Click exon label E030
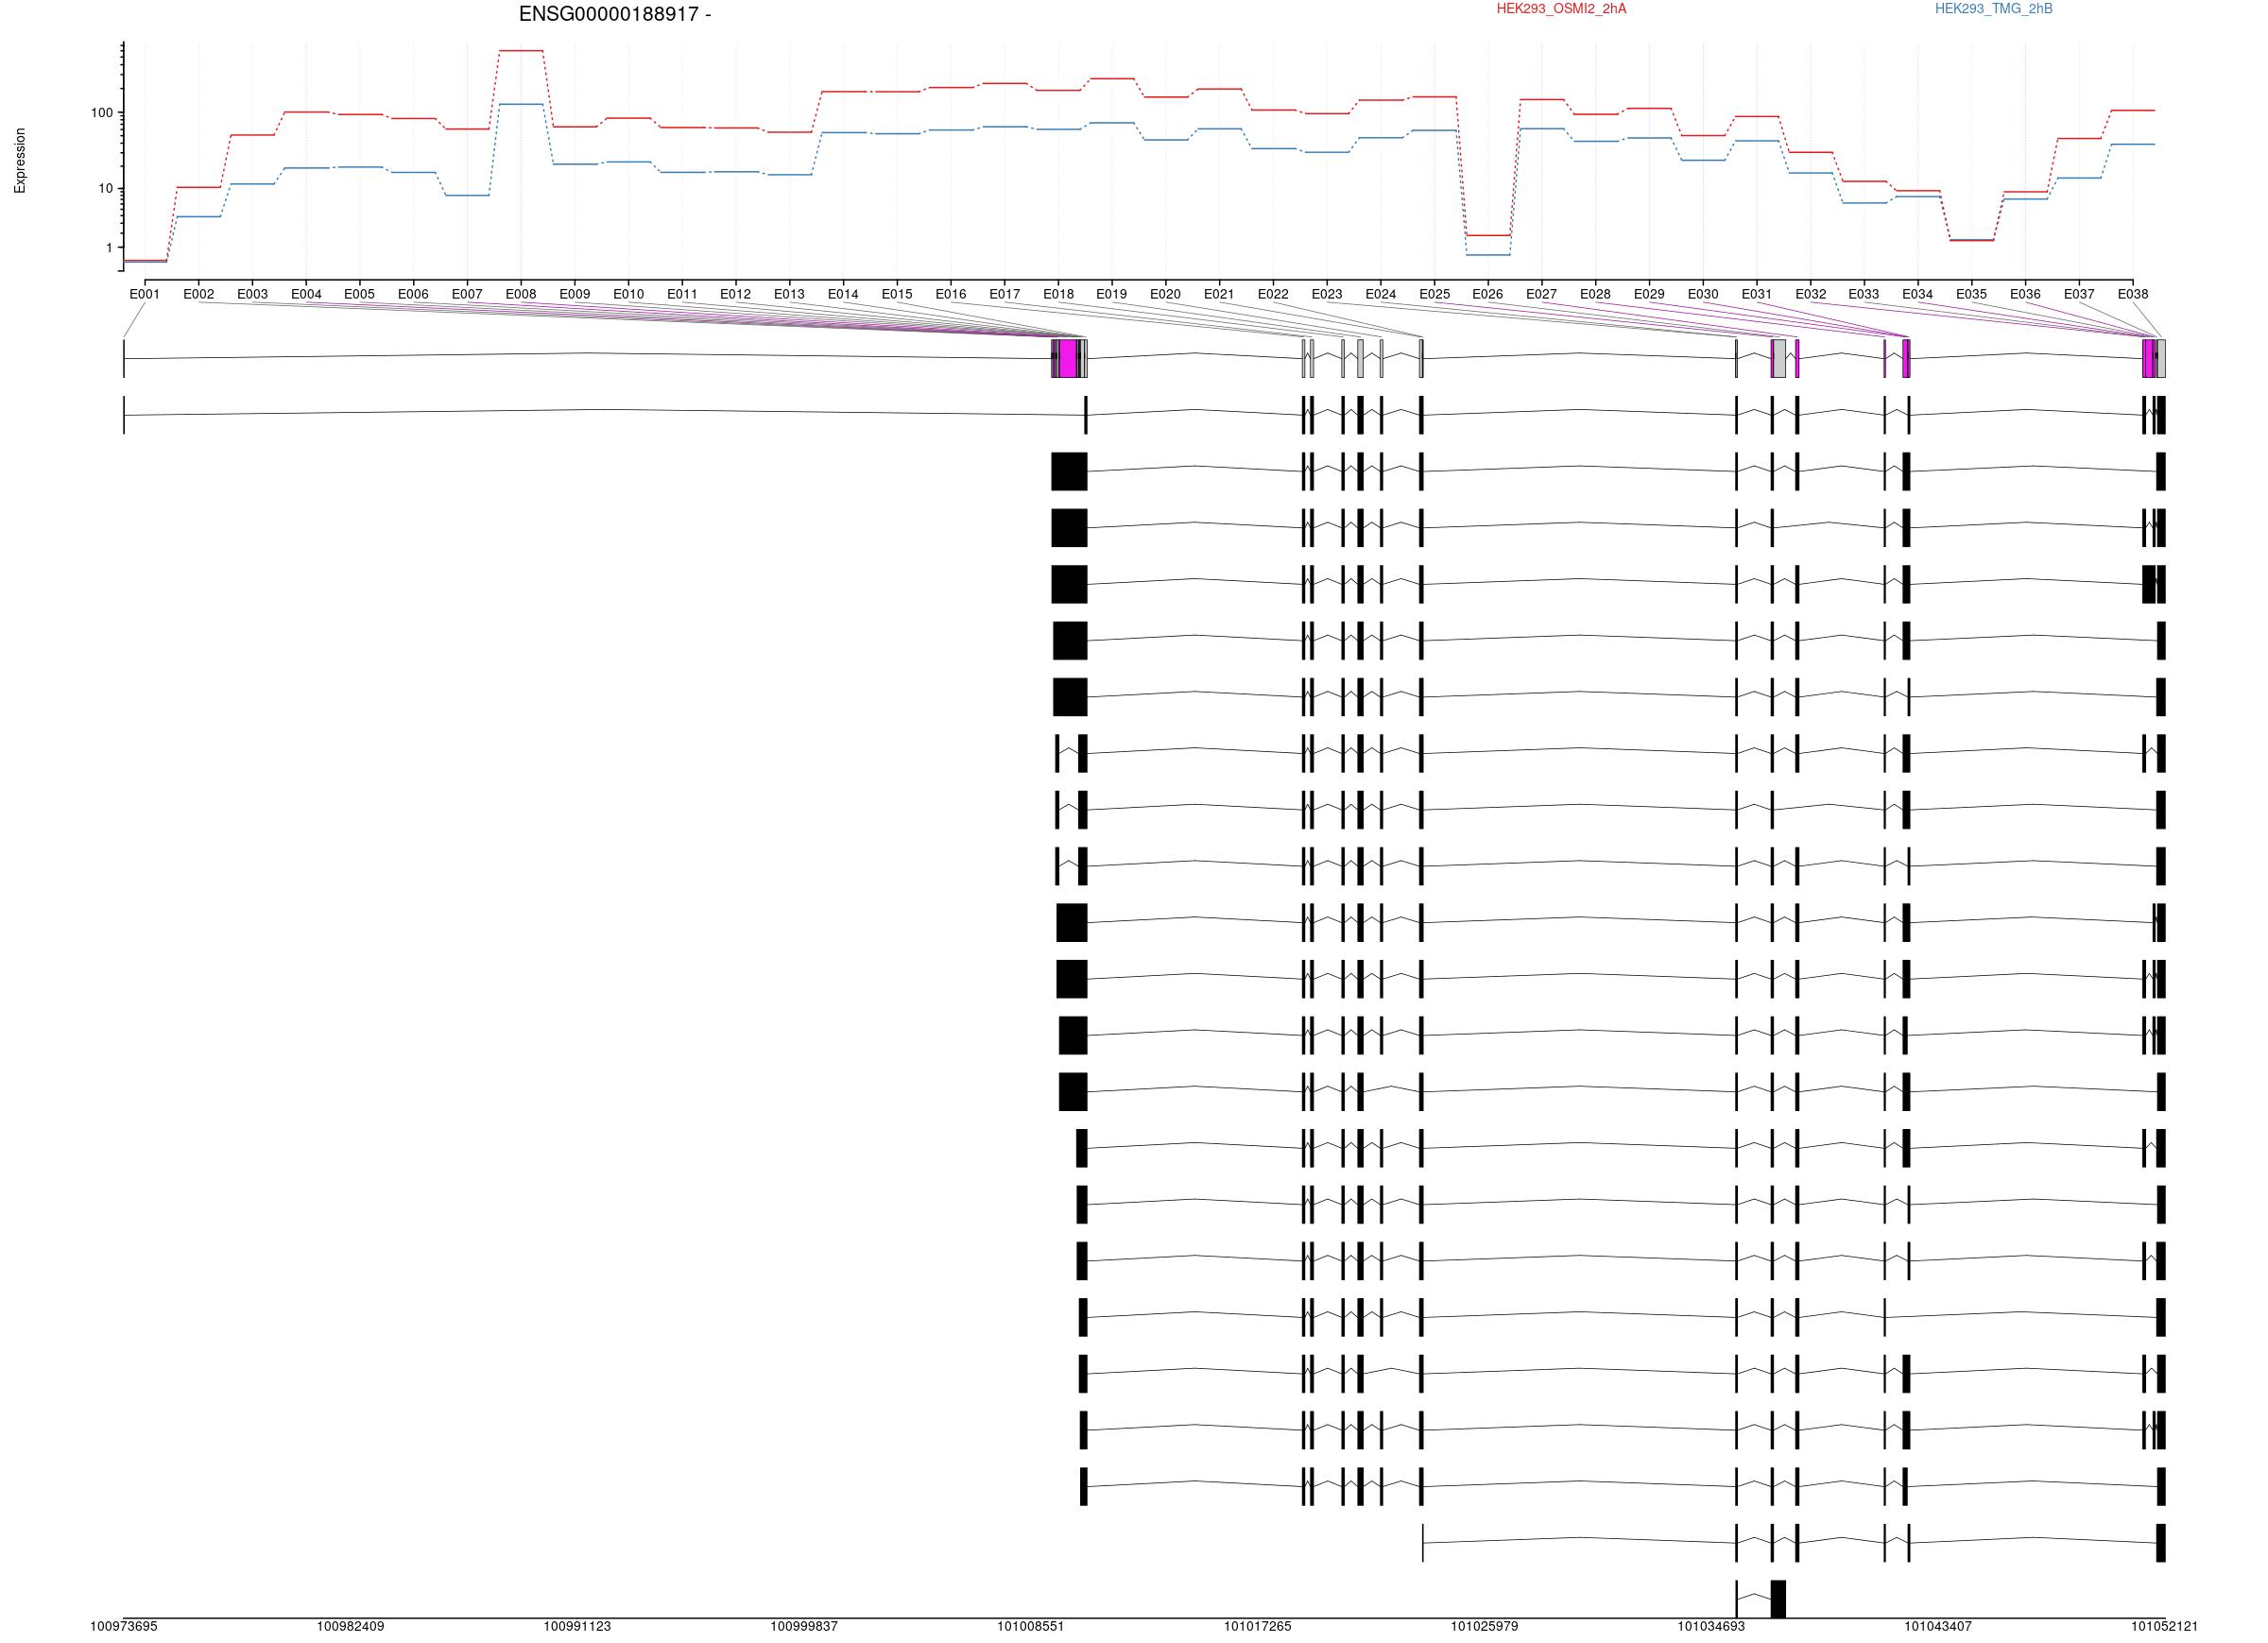 tap(1703, 294)
